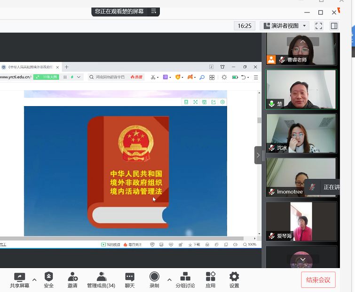Open the Chat (聊天) panel
The width and height of the screenshot is (355, 292).
pyautogui.click(x=130, y=280)
